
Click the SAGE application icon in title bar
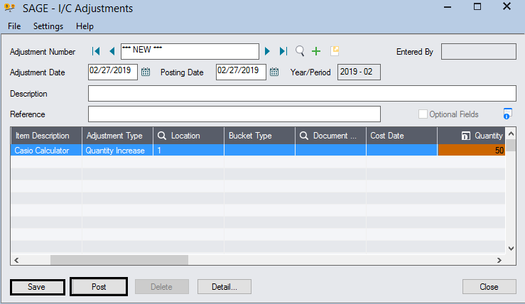(10, 8)
